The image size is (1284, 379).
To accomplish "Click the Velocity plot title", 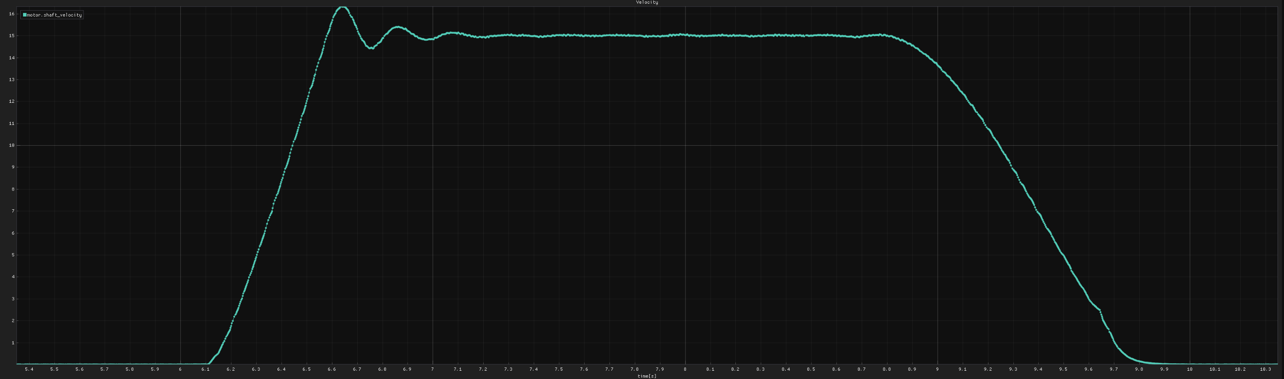I will coord(646,2).
